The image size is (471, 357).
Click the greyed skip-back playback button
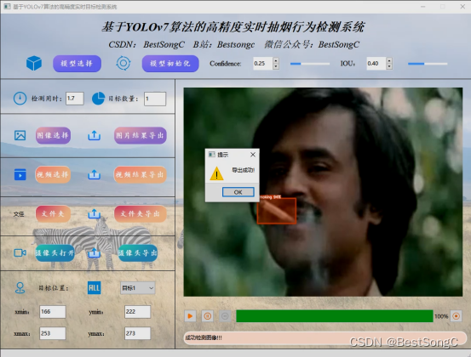[225, 316]
